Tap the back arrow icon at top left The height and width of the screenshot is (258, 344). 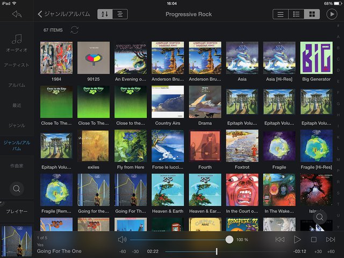click(16, 14)
